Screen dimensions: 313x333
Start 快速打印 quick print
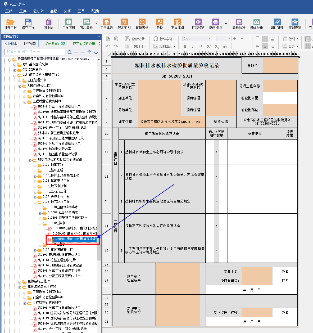click(x=215, y=24)
